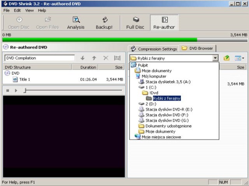Click the network places icon
The height and width of the screenshot is (186, 249).
tap(137, 136)
